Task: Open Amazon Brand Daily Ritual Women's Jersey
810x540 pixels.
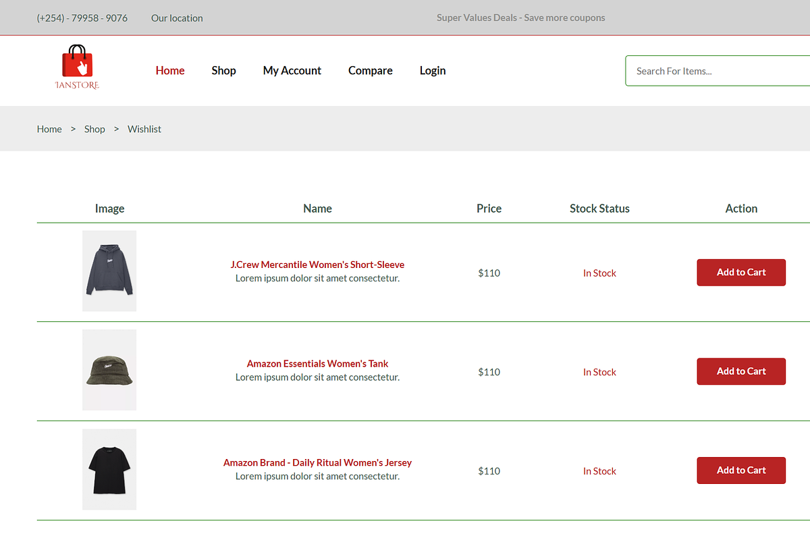Action: click(317, 462)
